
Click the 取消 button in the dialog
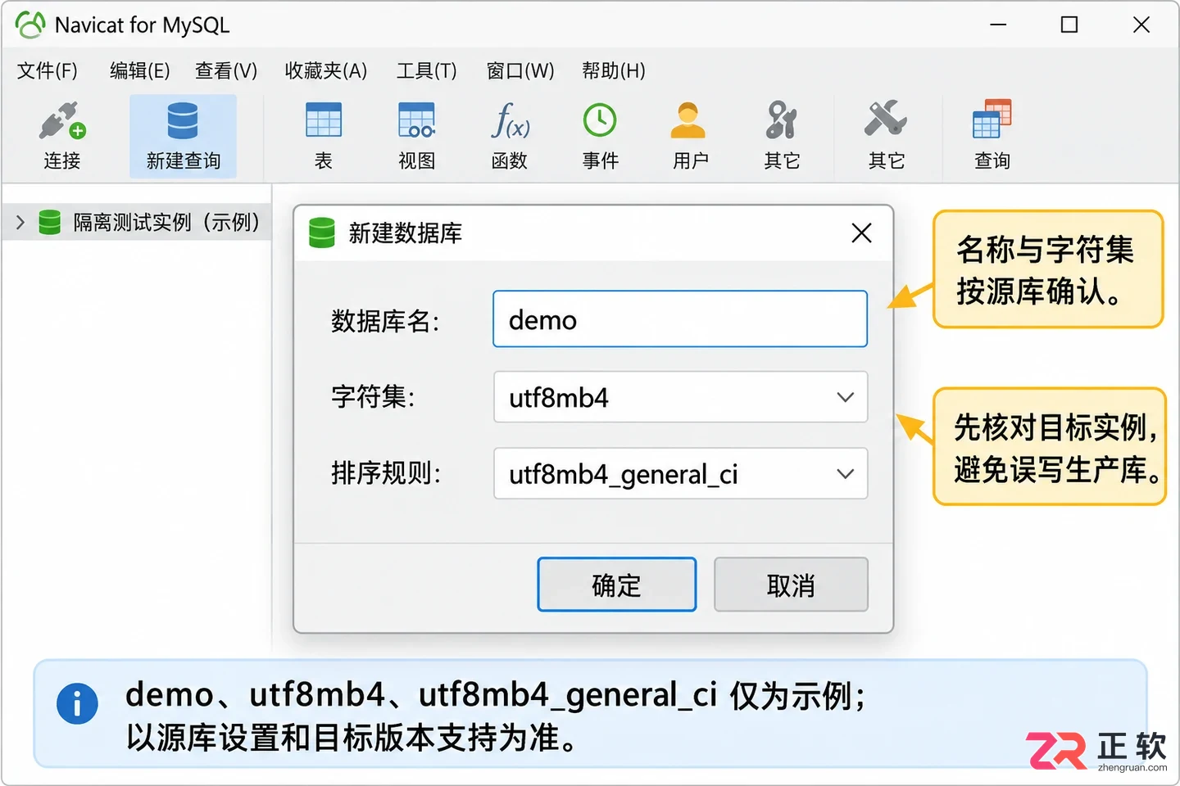click(x=791, y=585)
